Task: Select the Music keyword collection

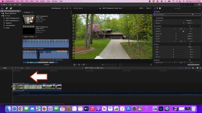Action: pos(8,28)
